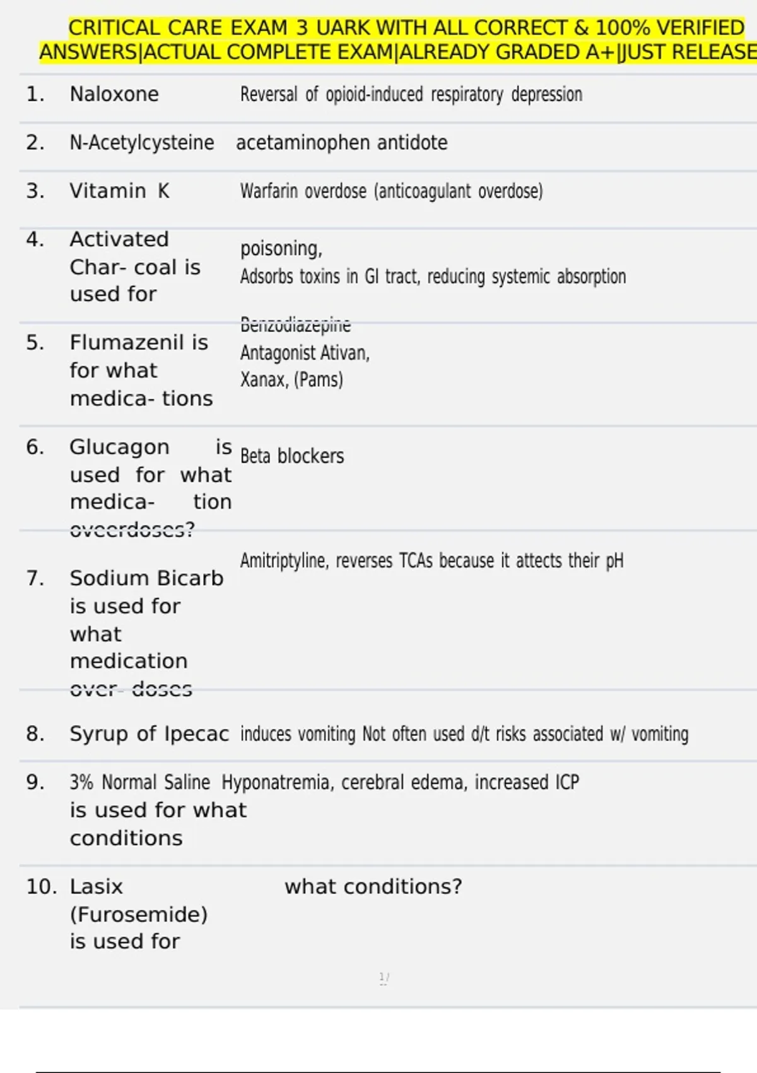Select the N-Acetylcysteine term

(141, 143)
